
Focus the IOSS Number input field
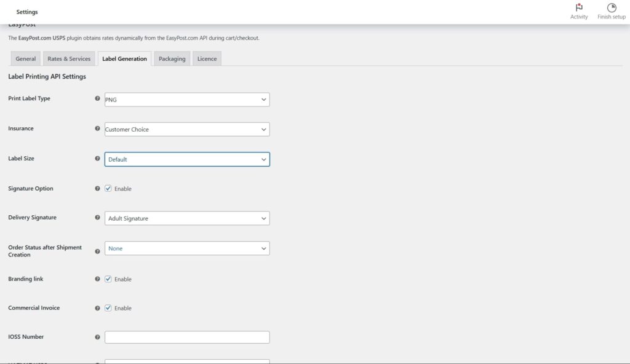coord(187,337)
